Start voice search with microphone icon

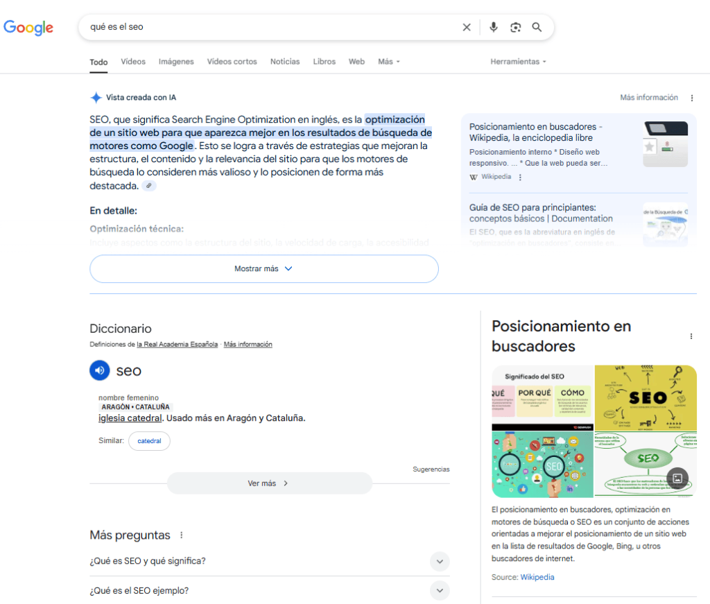[494, 27]
